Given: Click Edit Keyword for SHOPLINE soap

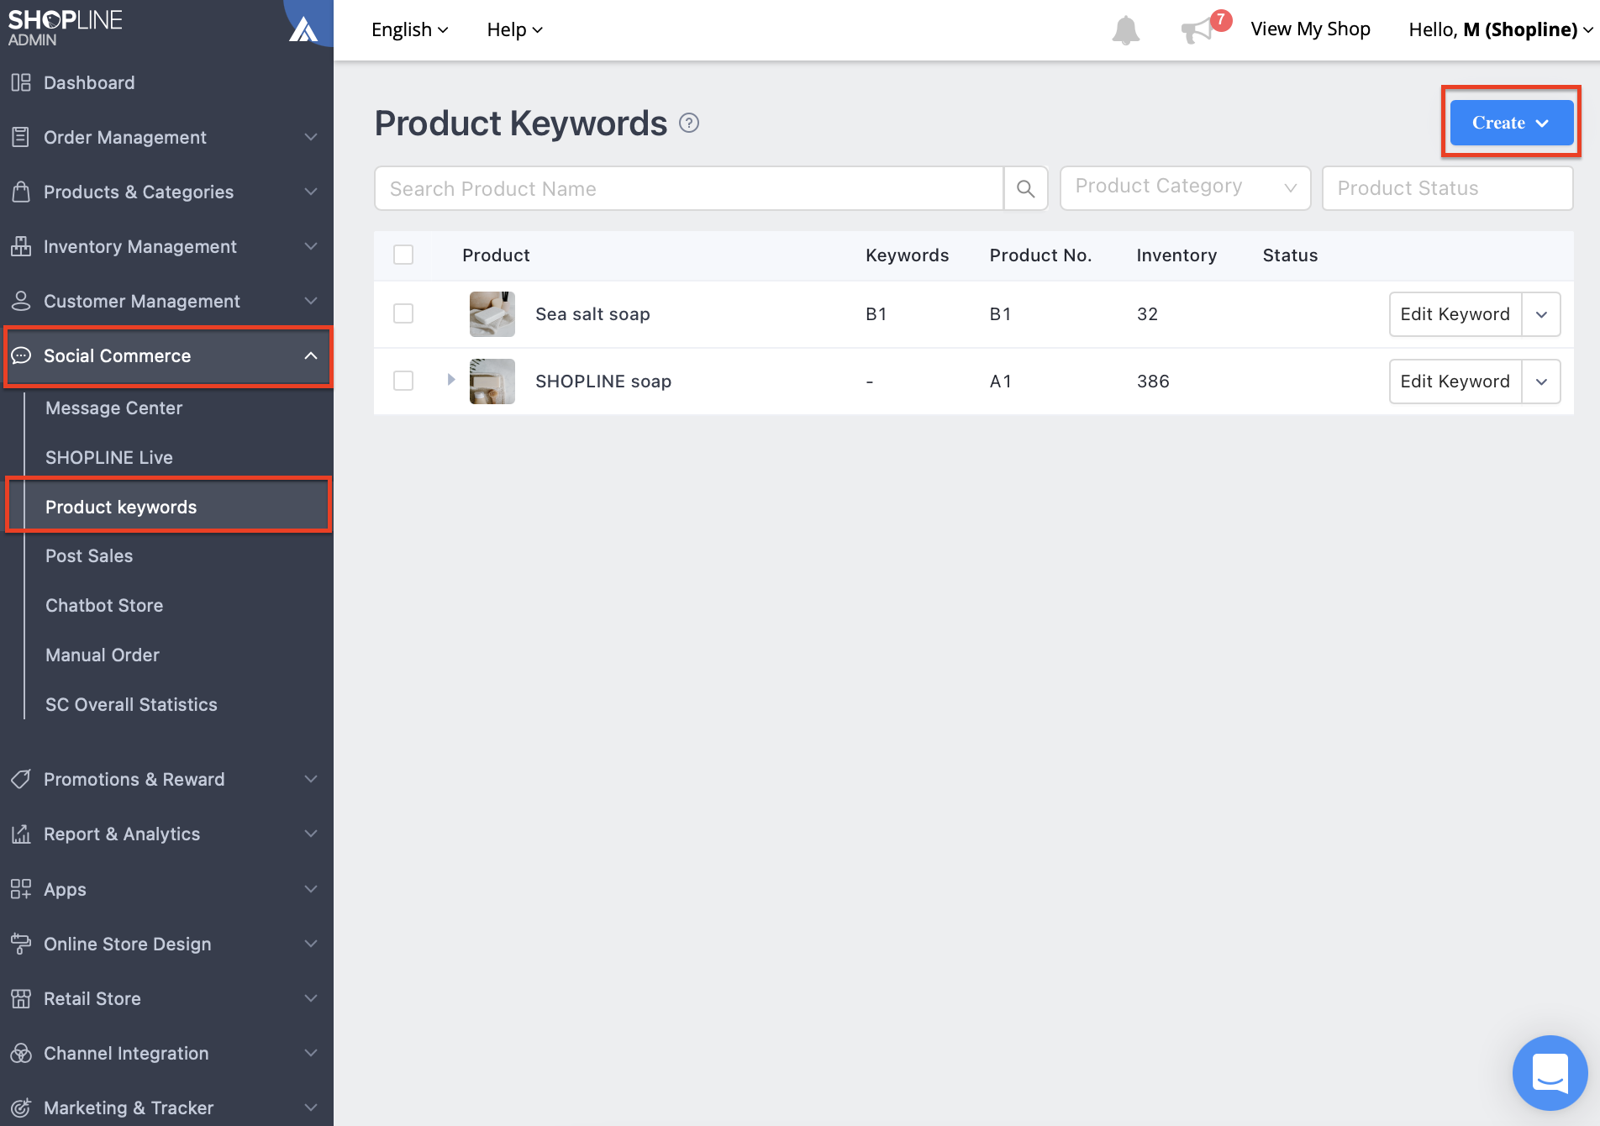Looking at the screenshot, I should click(1455, 381).
